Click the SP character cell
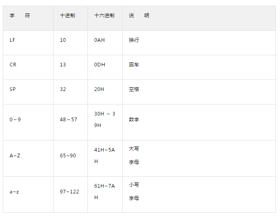This screenshot has height=218, width=280. point(13,89)
